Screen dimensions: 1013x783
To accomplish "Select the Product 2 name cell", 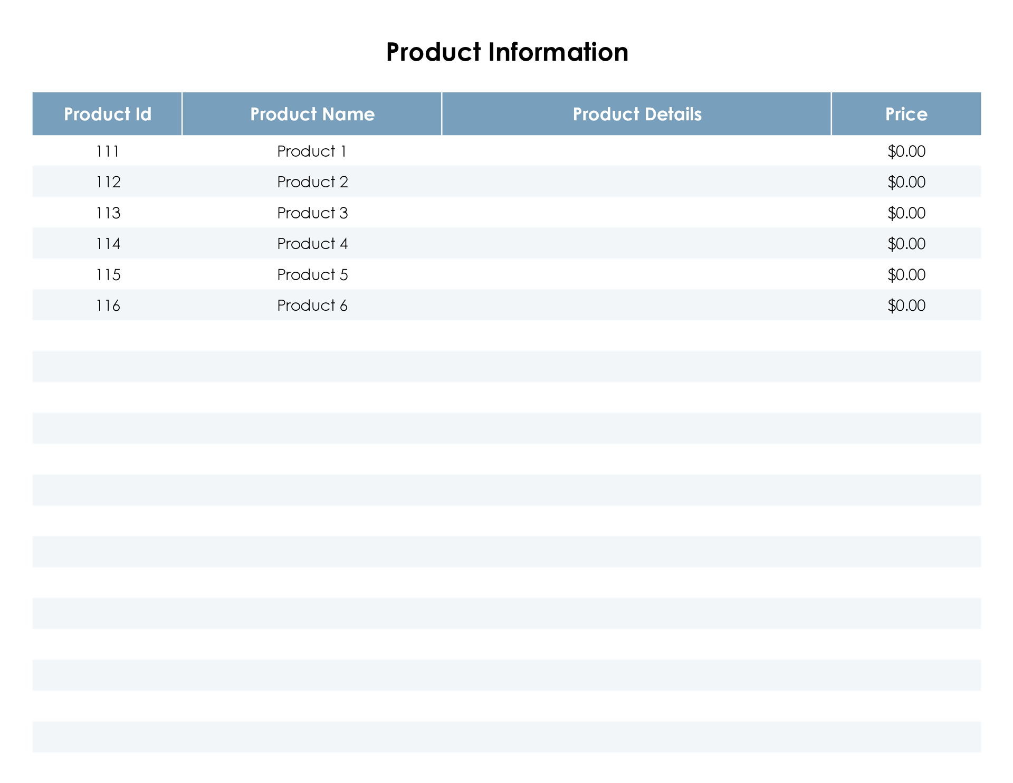I will pos(312,182).
